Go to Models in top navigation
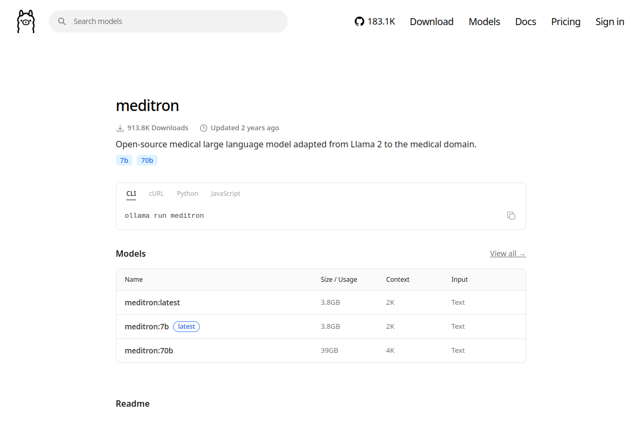 pyautogui.click(x=484, y=21)
